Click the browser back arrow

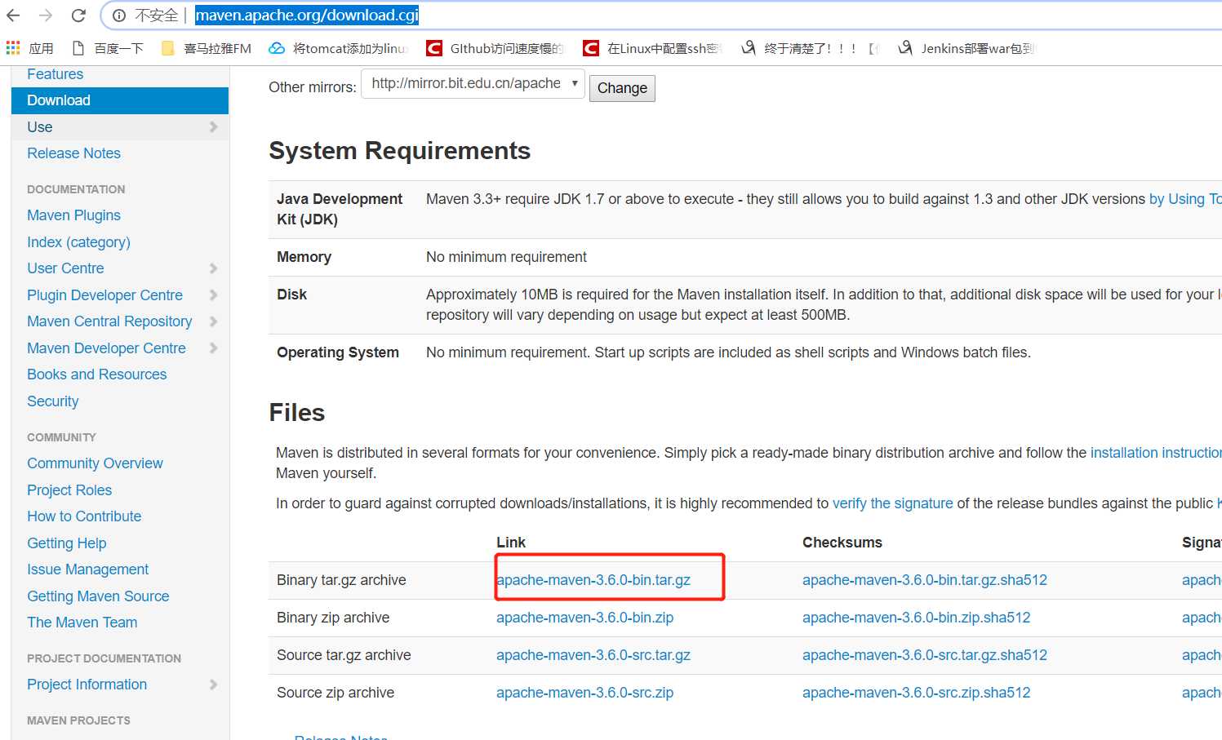pos(13,16)
